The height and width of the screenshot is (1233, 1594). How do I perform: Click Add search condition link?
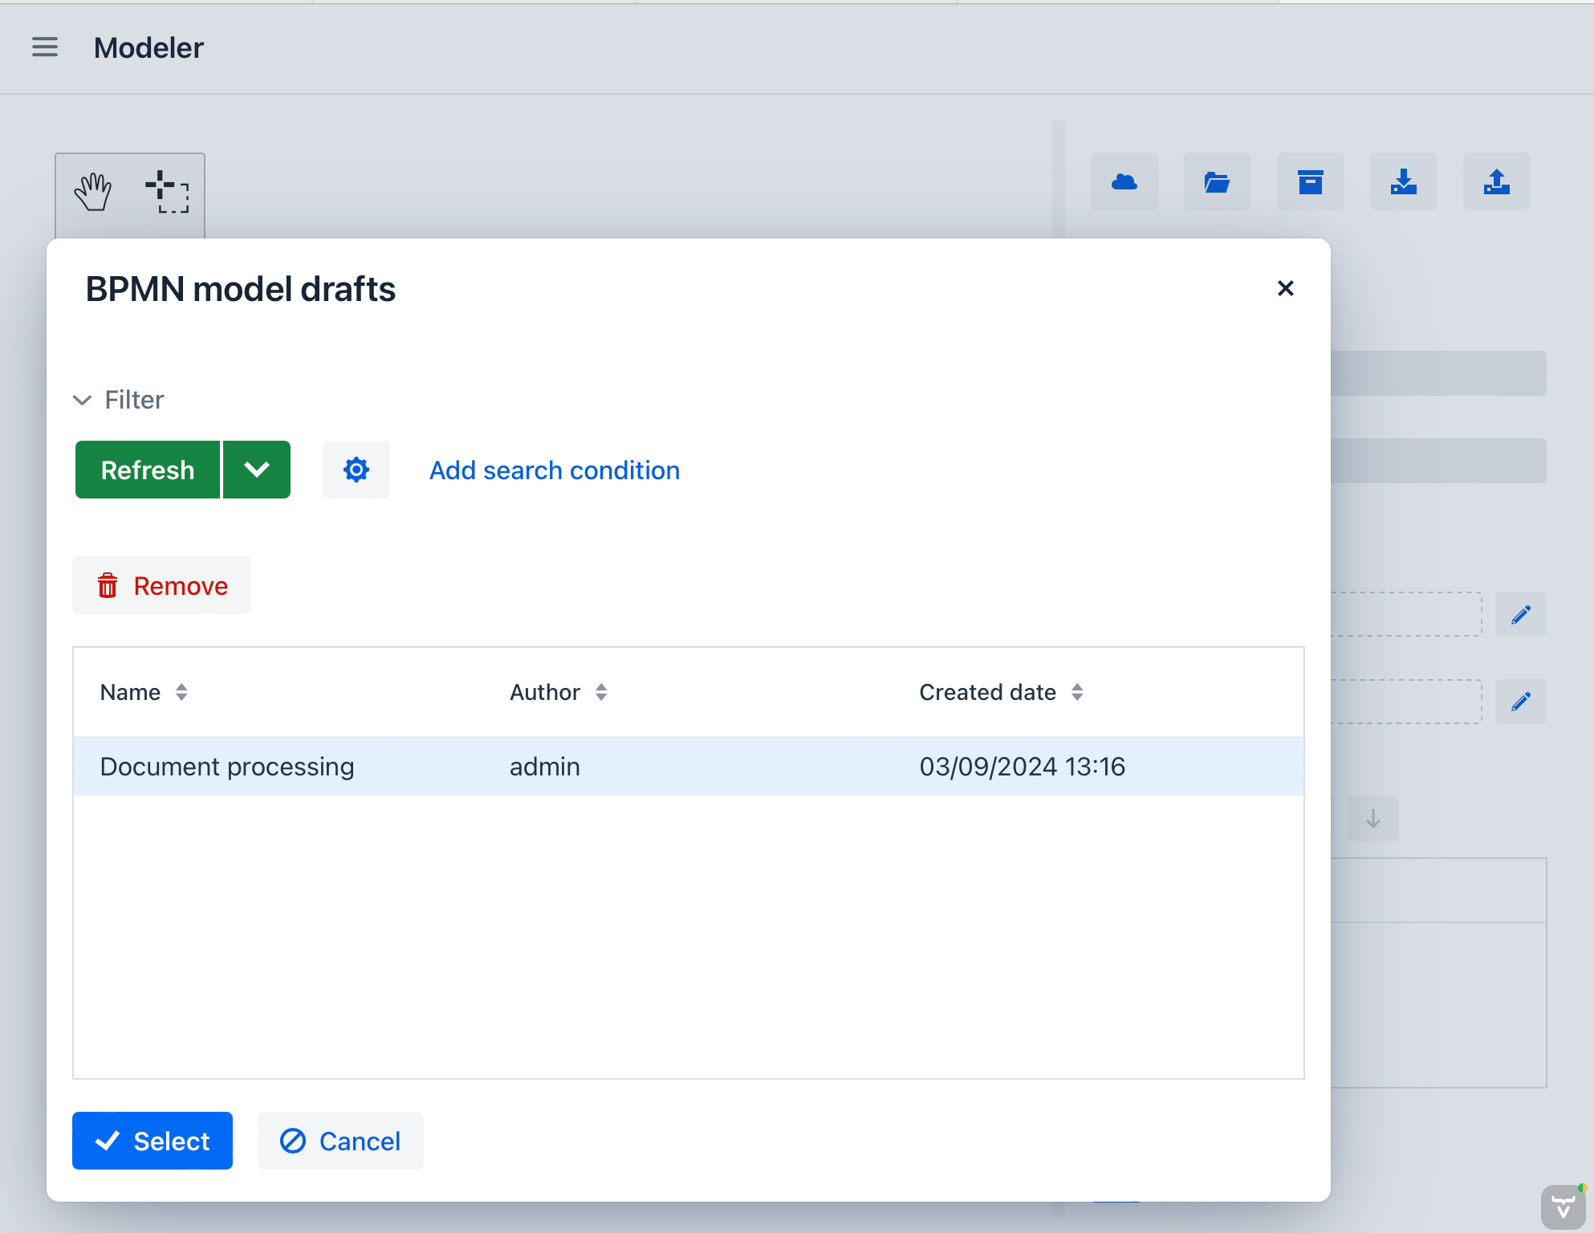coord(555,470)
